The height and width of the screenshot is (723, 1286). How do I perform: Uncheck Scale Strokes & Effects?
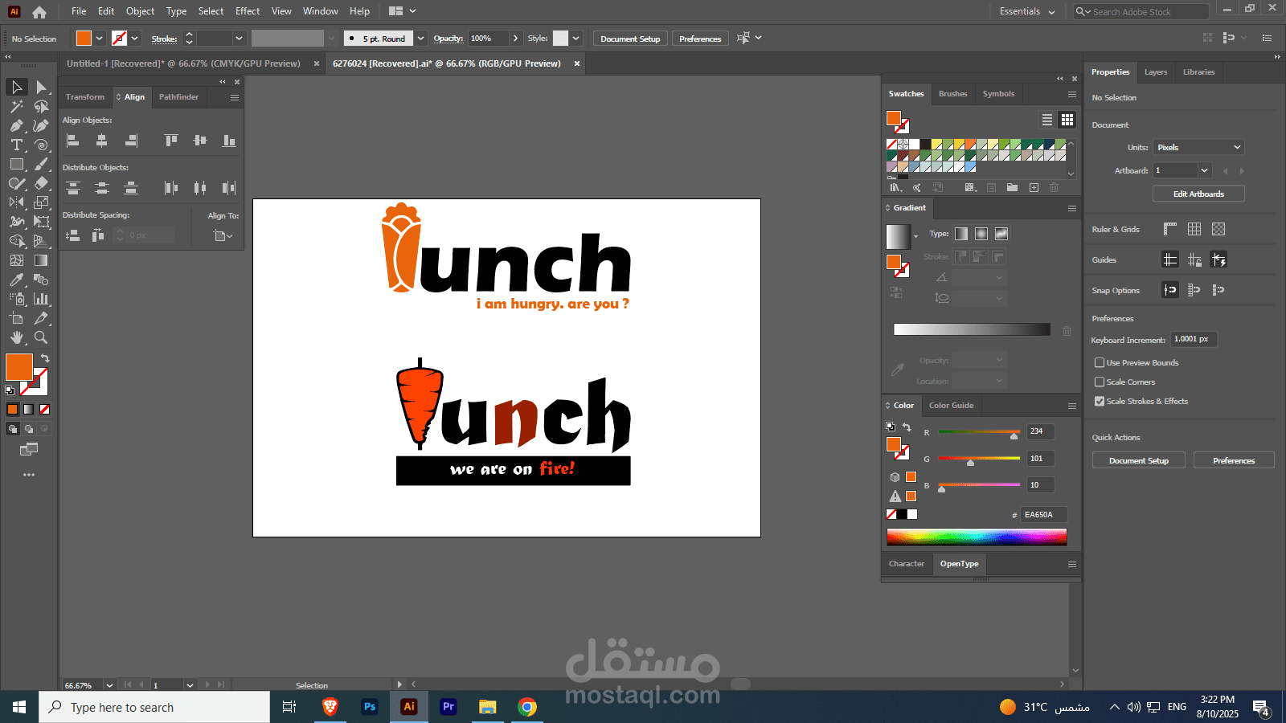(1100, 402)
